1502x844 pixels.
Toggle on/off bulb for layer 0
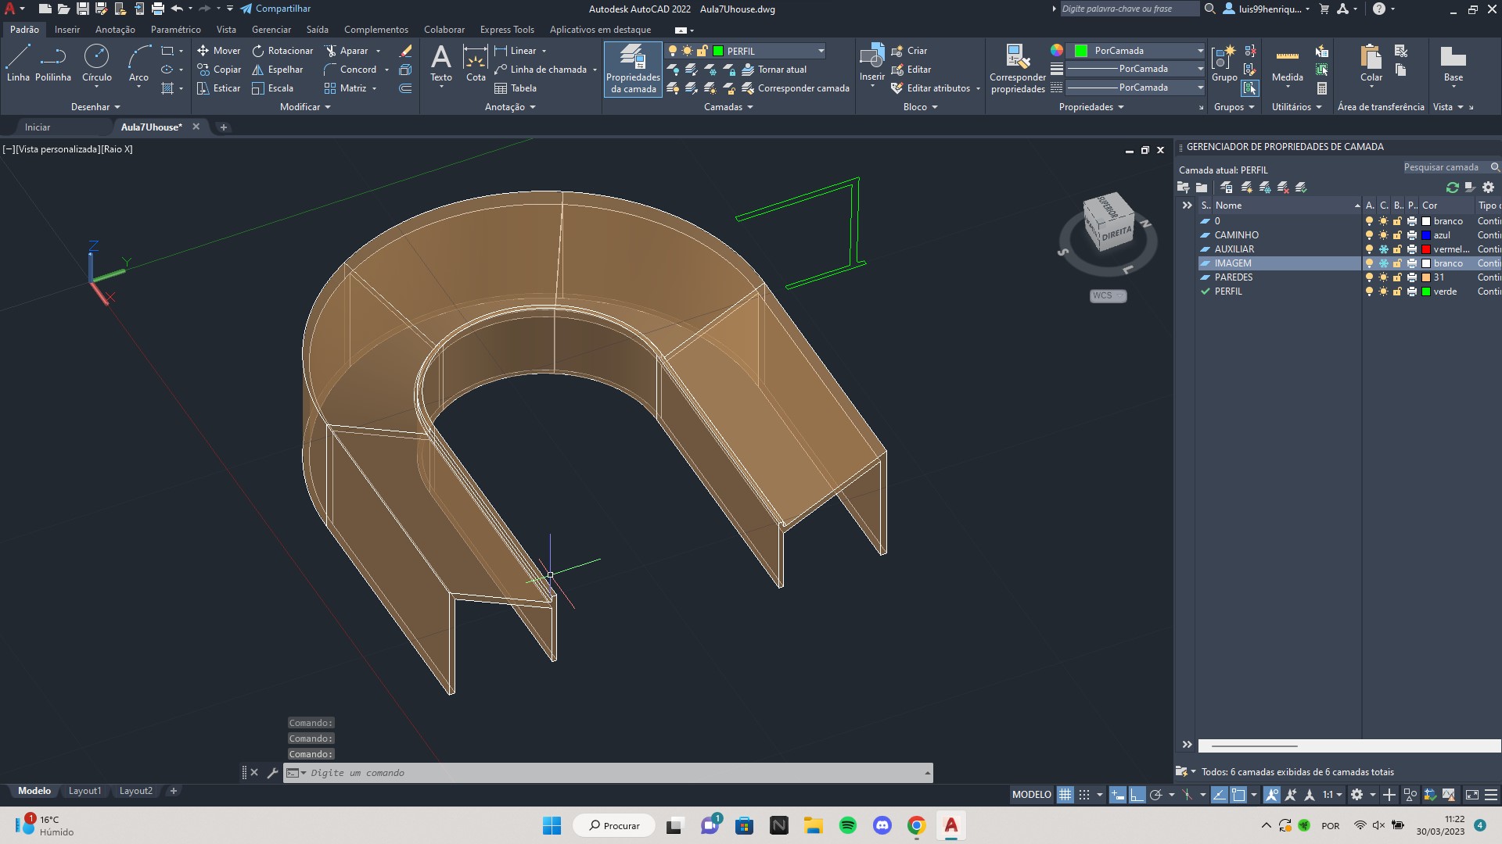pyautogui.click(x=1369, y=221)
